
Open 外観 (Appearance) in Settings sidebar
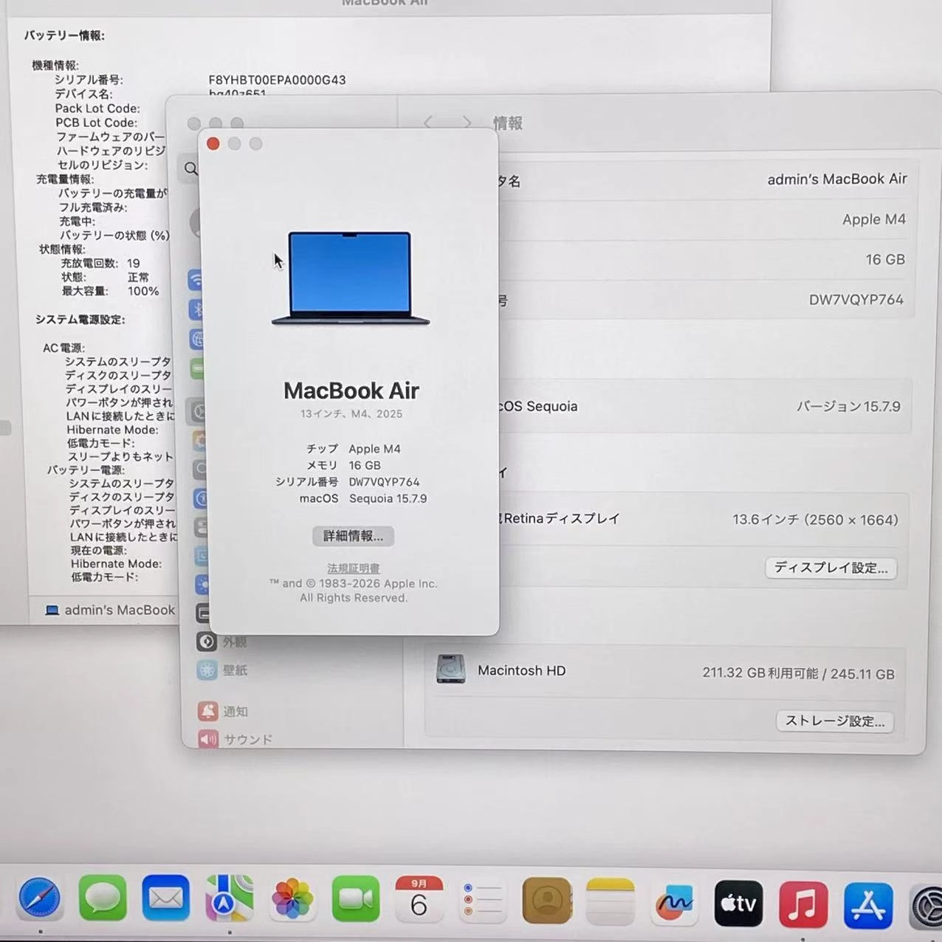click(x=221, y=642)
